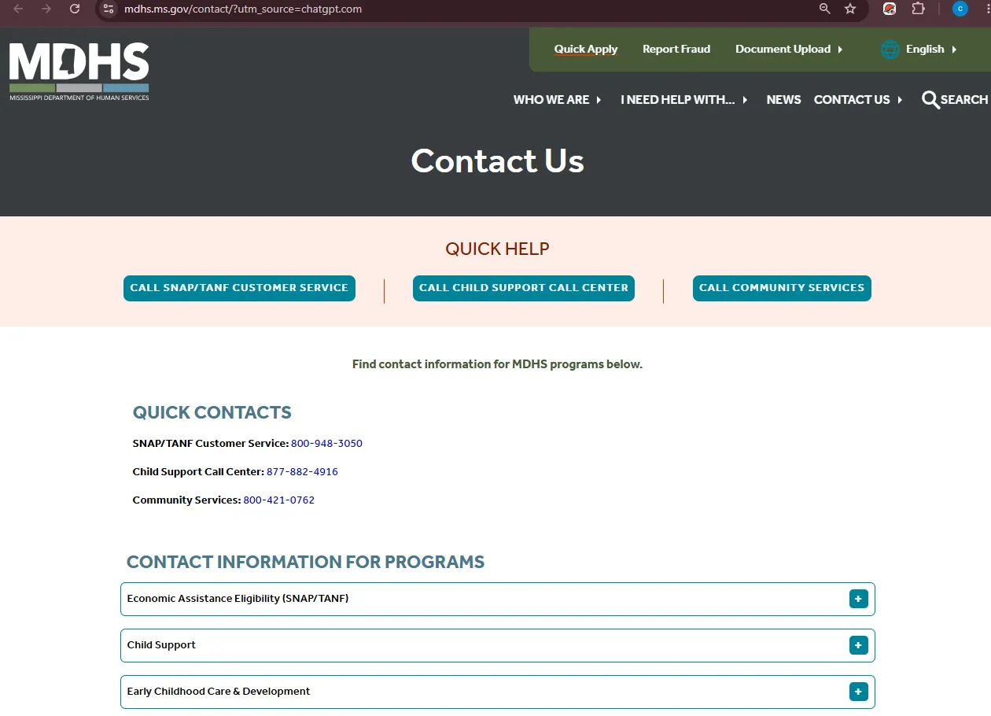Click 'Find contact information for MDHS programs below' text
The height and width of the screenshot is (716, 991).
pyautogui.click(x=497, y=364)
